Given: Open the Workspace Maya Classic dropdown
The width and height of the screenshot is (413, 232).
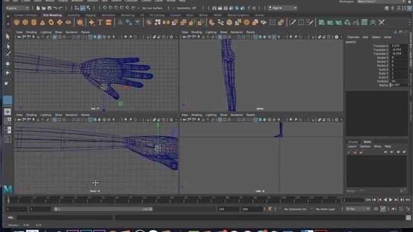Looking at the screenshot, I should click(381, 1).
